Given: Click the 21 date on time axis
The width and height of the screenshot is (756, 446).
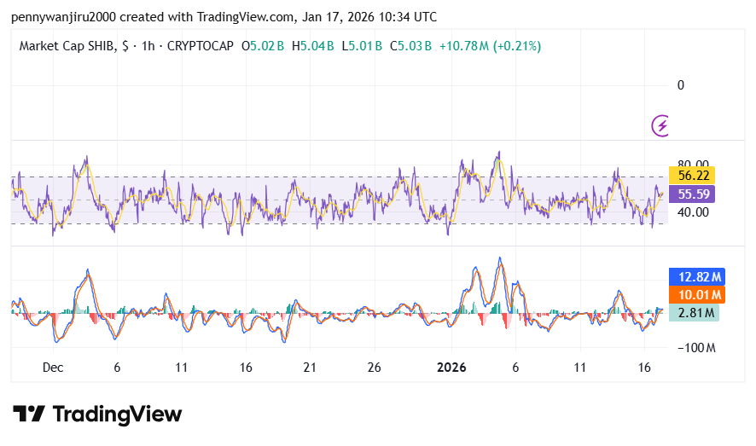Looking at the screenshot, I should [310, 368].
